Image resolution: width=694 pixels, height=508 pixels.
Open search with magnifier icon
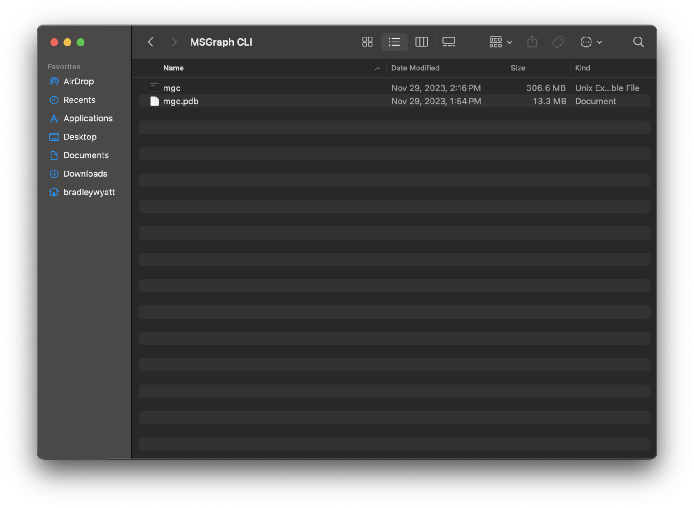(638, 42)
